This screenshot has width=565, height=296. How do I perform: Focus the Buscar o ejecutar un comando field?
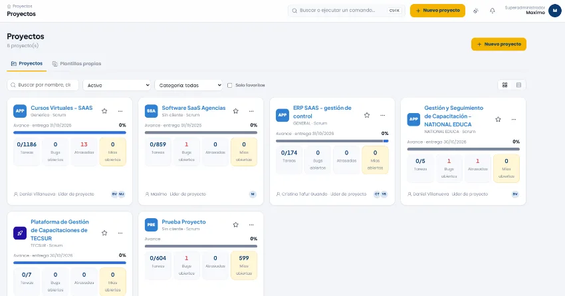(346, 11)
